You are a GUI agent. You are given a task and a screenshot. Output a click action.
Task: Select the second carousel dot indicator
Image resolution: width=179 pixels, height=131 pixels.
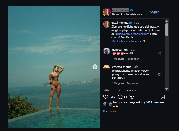tap(55, 124)
